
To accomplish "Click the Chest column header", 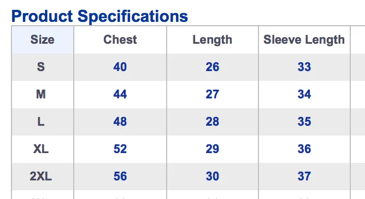I will [x=120, y=39].
